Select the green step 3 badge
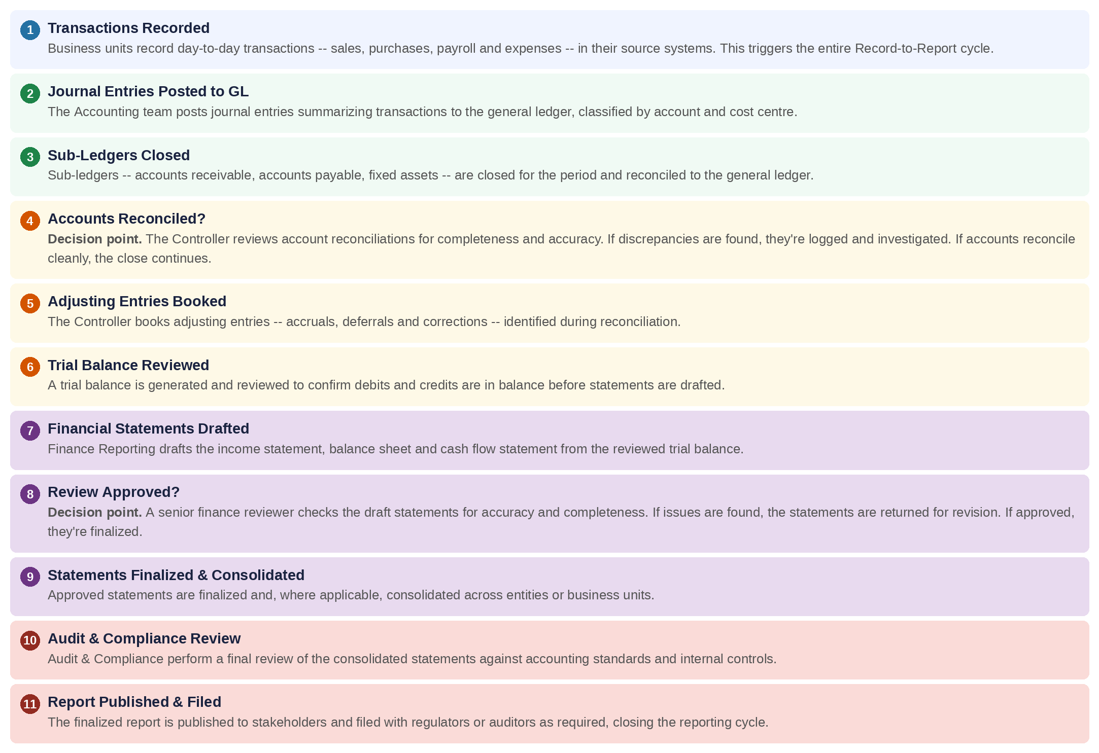The height and width of the screenshot is (753, 1099). [x=30, y=157]
